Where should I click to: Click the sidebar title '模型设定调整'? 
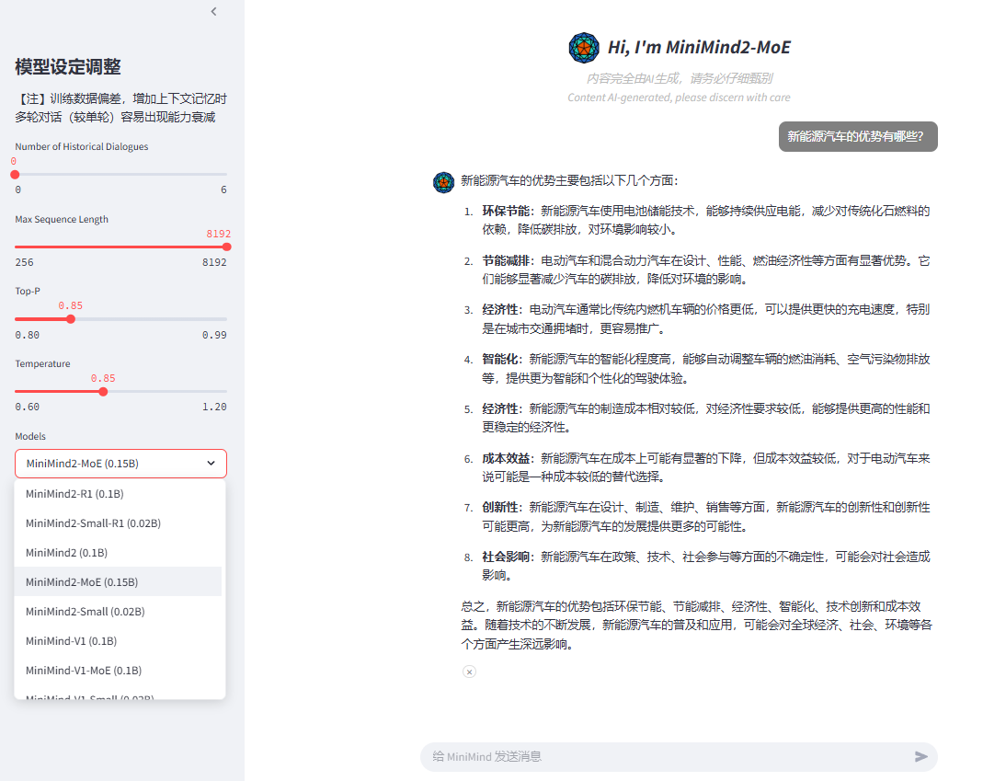pos(68,66)
